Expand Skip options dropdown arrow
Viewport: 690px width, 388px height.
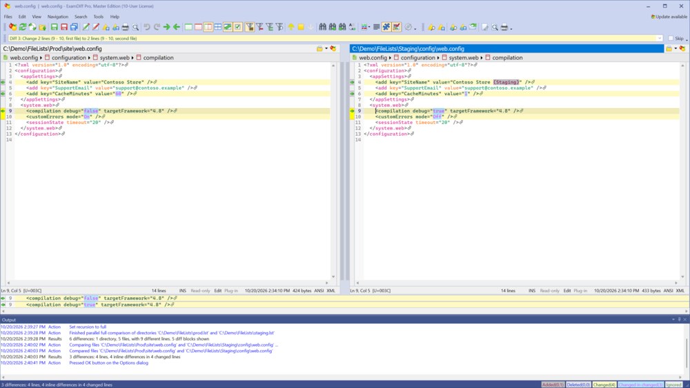click(x=687, y=39)
